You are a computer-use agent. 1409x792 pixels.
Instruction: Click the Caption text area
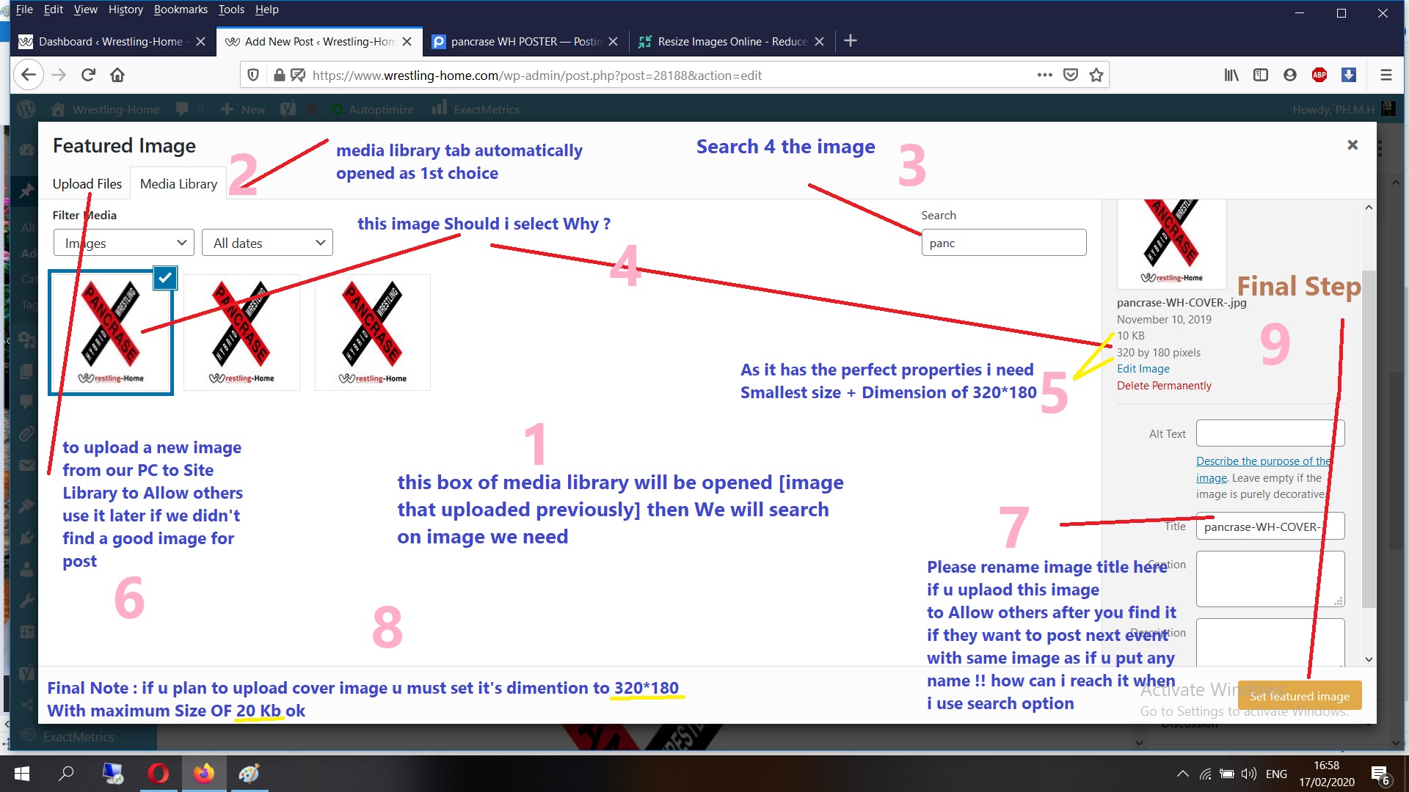click(1270, 579)
